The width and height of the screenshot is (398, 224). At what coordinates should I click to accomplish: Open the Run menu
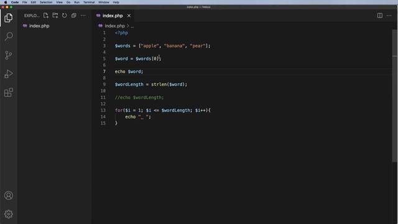76,2
